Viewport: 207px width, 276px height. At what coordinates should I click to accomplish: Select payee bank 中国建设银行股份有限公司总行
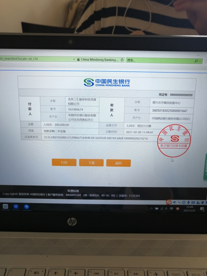point(171,119)
